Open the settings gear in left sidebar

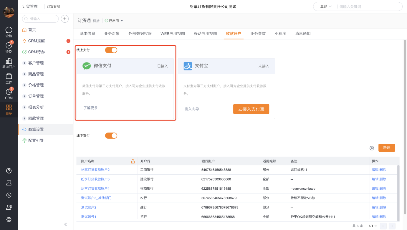click(x=9, y=219)
